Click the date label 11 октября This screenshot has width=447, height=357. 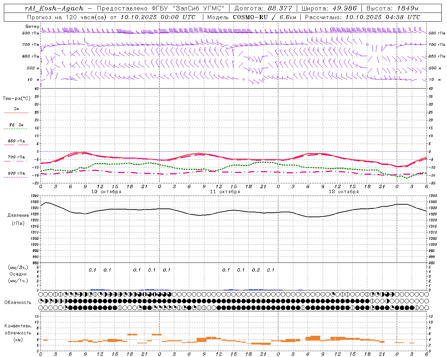click(225, 192)
